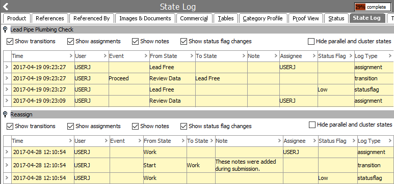Image resolution: width=394 pixels, height=184 pixels.
Task: Expand the Proceed transition row arrow
Action: point(7,78)
